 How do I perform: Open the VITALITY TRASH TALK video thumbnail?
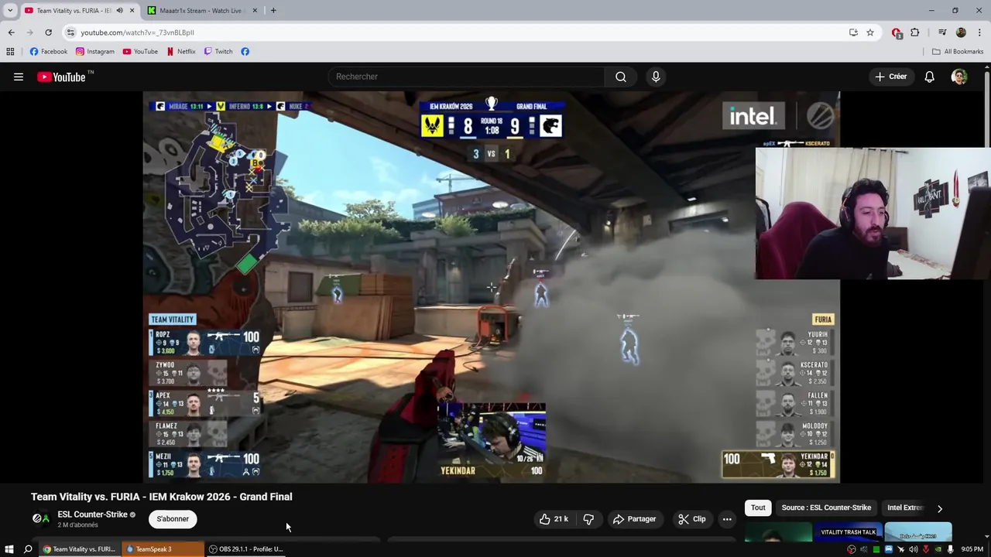[x=848, y=533]
